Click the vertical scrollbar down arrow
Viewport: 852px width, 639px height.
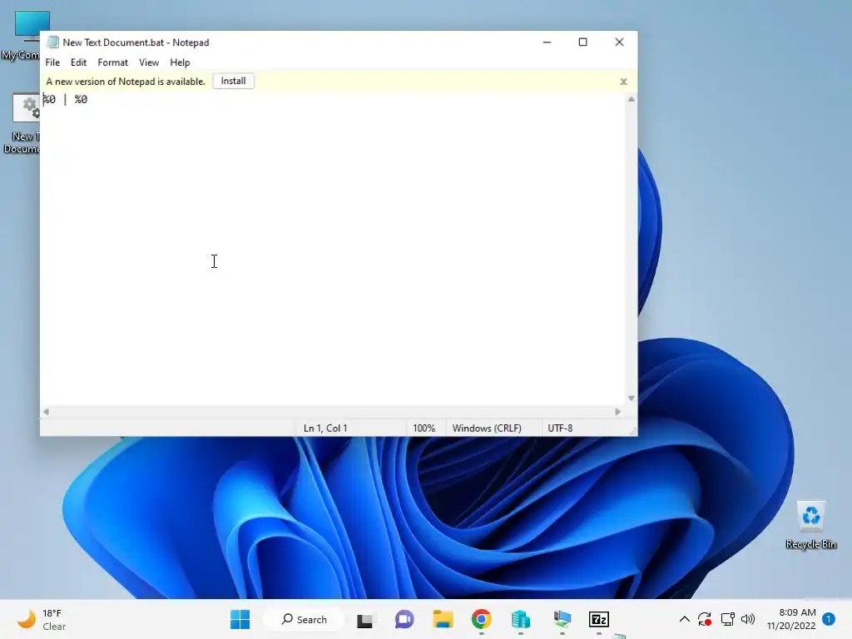pos(631,399)
